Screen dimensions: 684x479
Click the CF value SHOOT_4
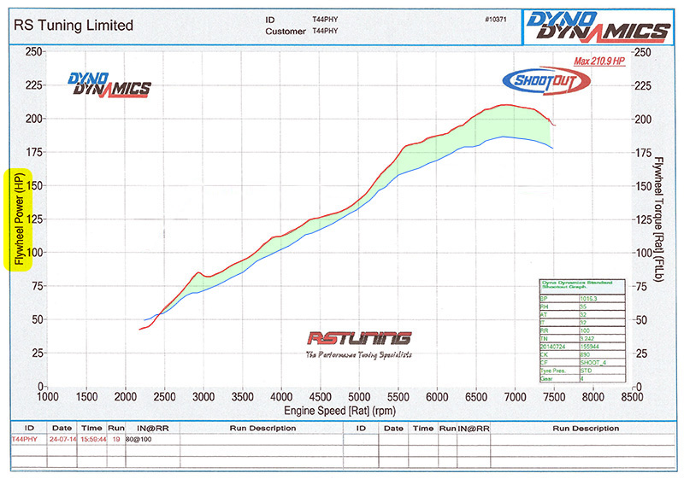coord(593,362)
